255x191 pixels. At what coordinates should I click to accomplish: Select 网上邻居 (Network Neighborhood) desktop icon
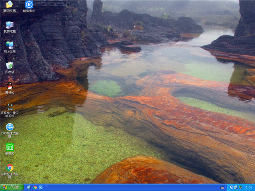click(x=10, y=45)
